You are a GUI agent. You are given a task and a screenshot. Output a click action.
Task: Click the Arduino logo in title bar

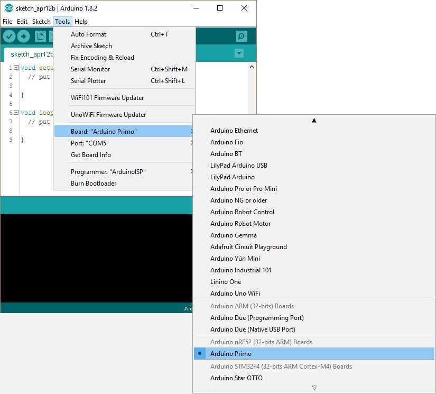pyautogui.click(x=8, y=8)
